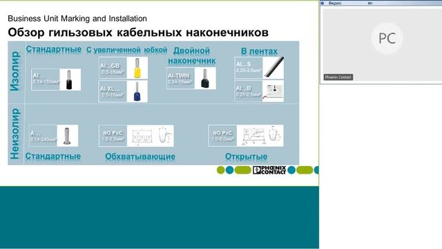Image resolution: width=442 pixels, height=249 pixels.
Task: Click the slide title Обзор гильзовых кабельных наконечников
Action: pyautogui.click(x=138, y=33)
